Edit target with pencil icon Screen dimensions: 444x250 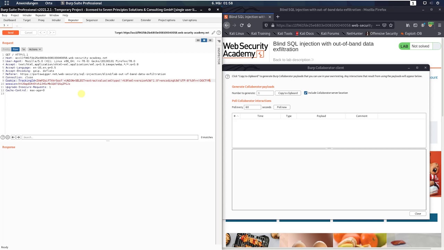point(214,33)
